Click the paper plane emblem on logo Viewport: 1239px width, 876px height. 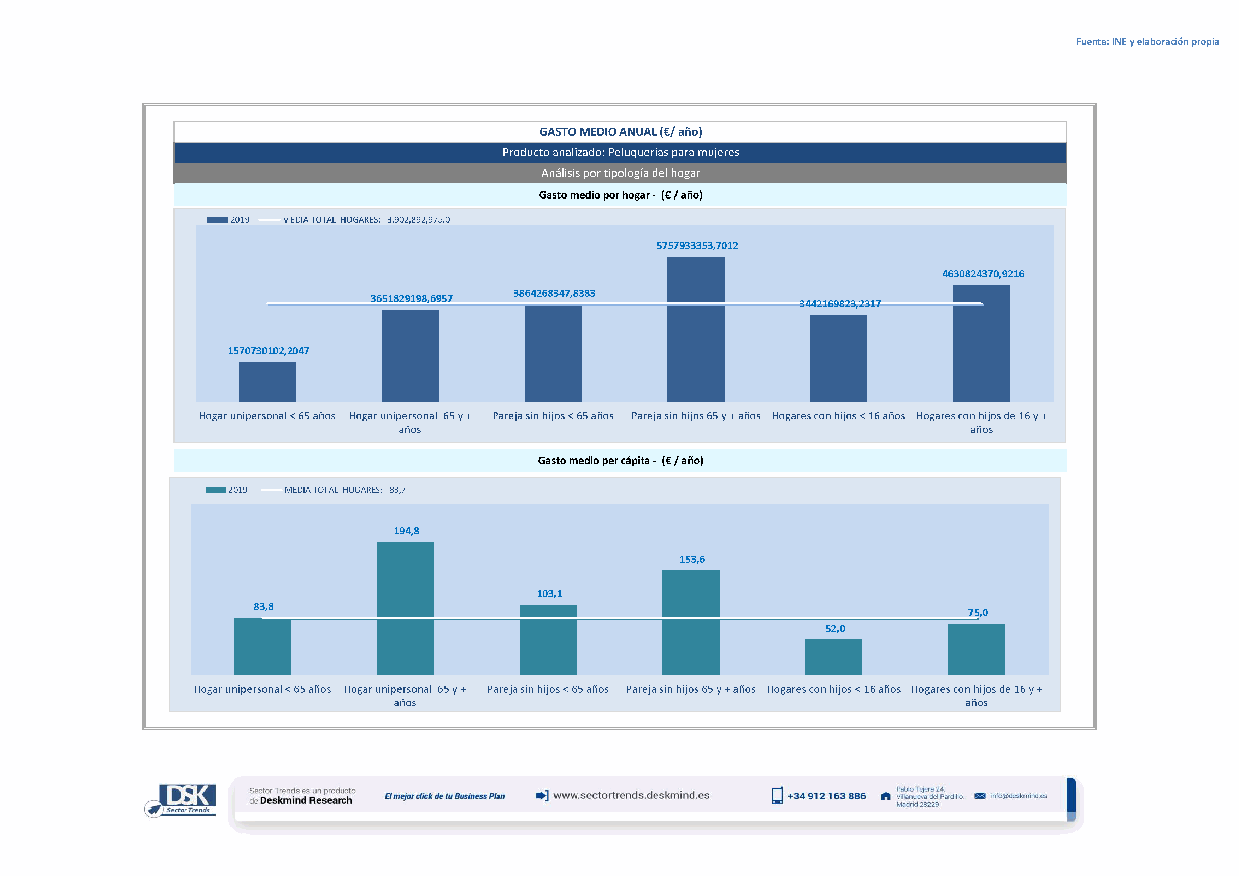(154, 809)
